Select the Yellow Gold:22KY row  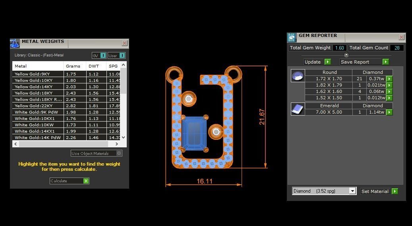66,106
